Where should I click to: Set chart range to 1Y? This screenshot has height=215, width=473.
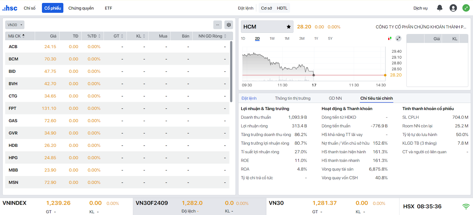tap(316, 38)
